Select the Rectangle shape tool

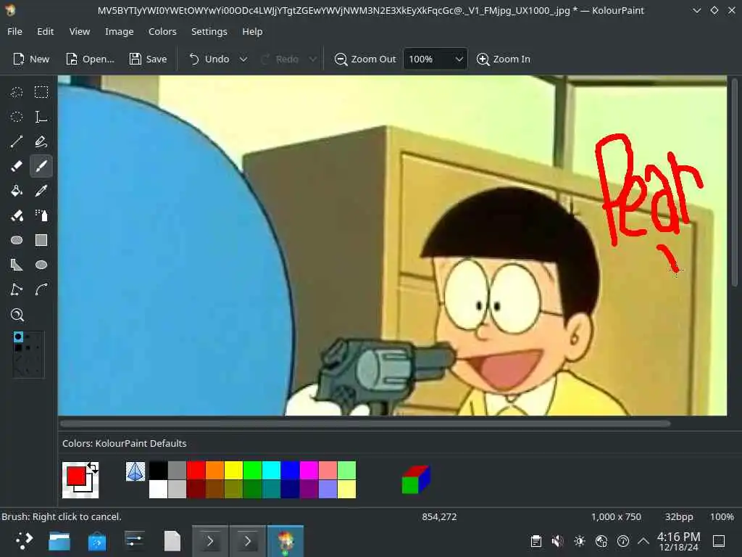pyautogui.click(x=41, y=240)
